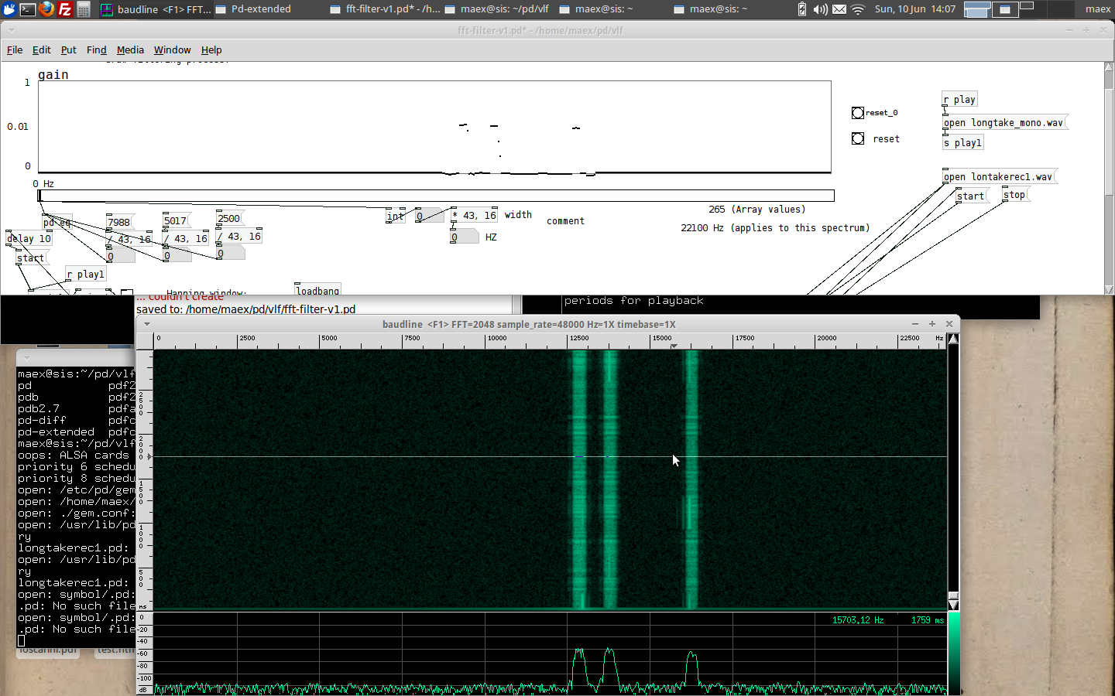
Task: Click the stop message box
Action: pos(1014,195)
